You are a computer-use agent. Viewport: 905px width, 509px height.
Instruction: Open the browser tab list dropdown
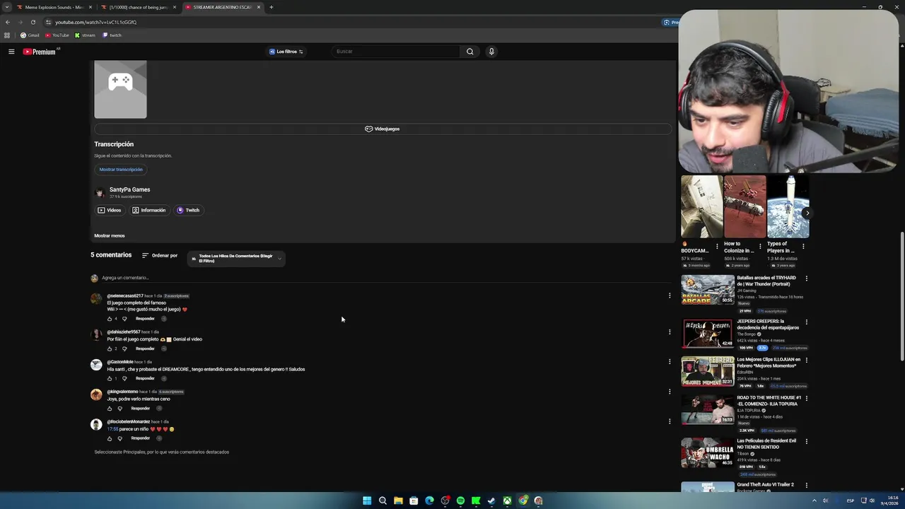click(x=6, y=7)
